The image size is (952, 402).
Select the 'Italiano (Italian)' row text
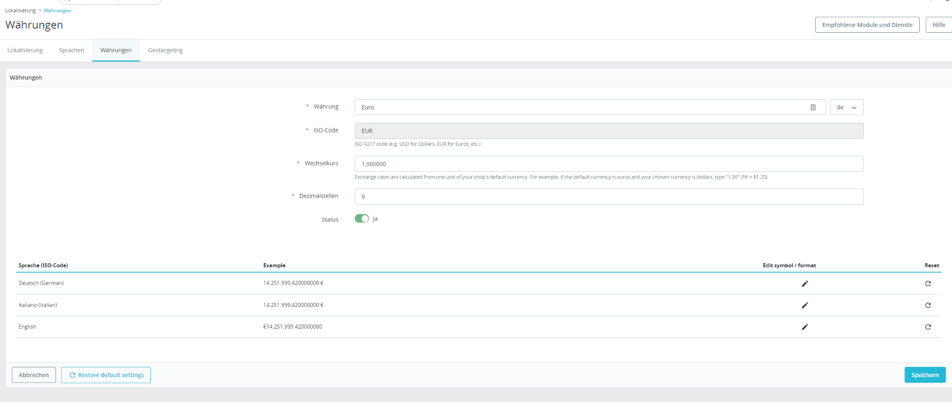(x=38, y=305)
